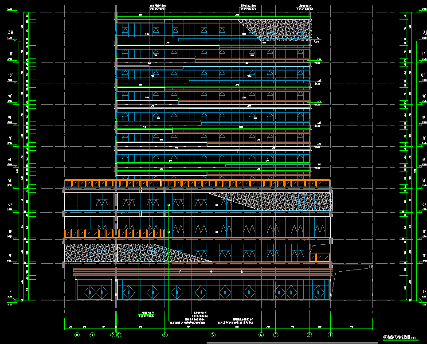The height and width of the screenshot is (344, 427).
Task: Pick grid axis bubble number 4
Action: pyautogui.click(x=261, y=335)
